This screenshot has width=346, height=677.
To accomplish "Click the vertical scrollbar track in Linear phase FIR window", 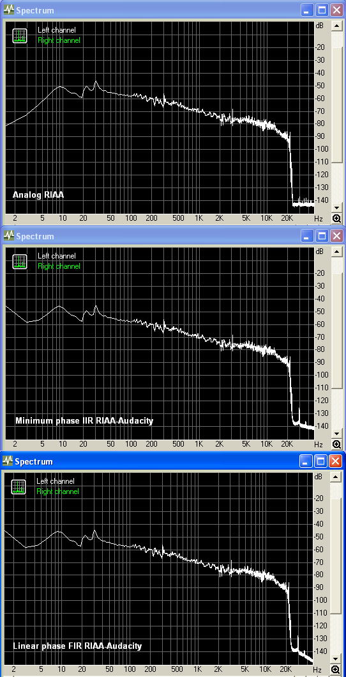I will tap(336, 568).
